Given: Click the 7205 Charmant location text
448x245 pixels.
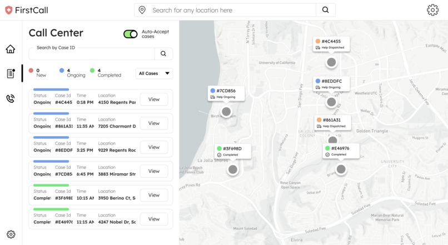Looking at the screenshot, I should pos(117,126).
